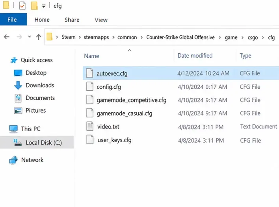This screenshot has height=207, width=279.
Task: Select the gamemode_casual.cfg file name
Action: tap(125, 114)
